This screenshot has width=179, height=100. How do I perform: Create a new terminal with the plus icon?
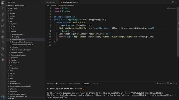tap(163, 83)
